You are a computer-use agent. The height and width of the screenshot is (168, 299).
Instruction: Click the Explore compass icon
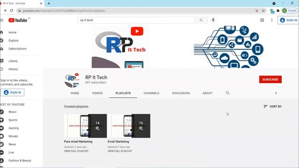click(1, 41)
